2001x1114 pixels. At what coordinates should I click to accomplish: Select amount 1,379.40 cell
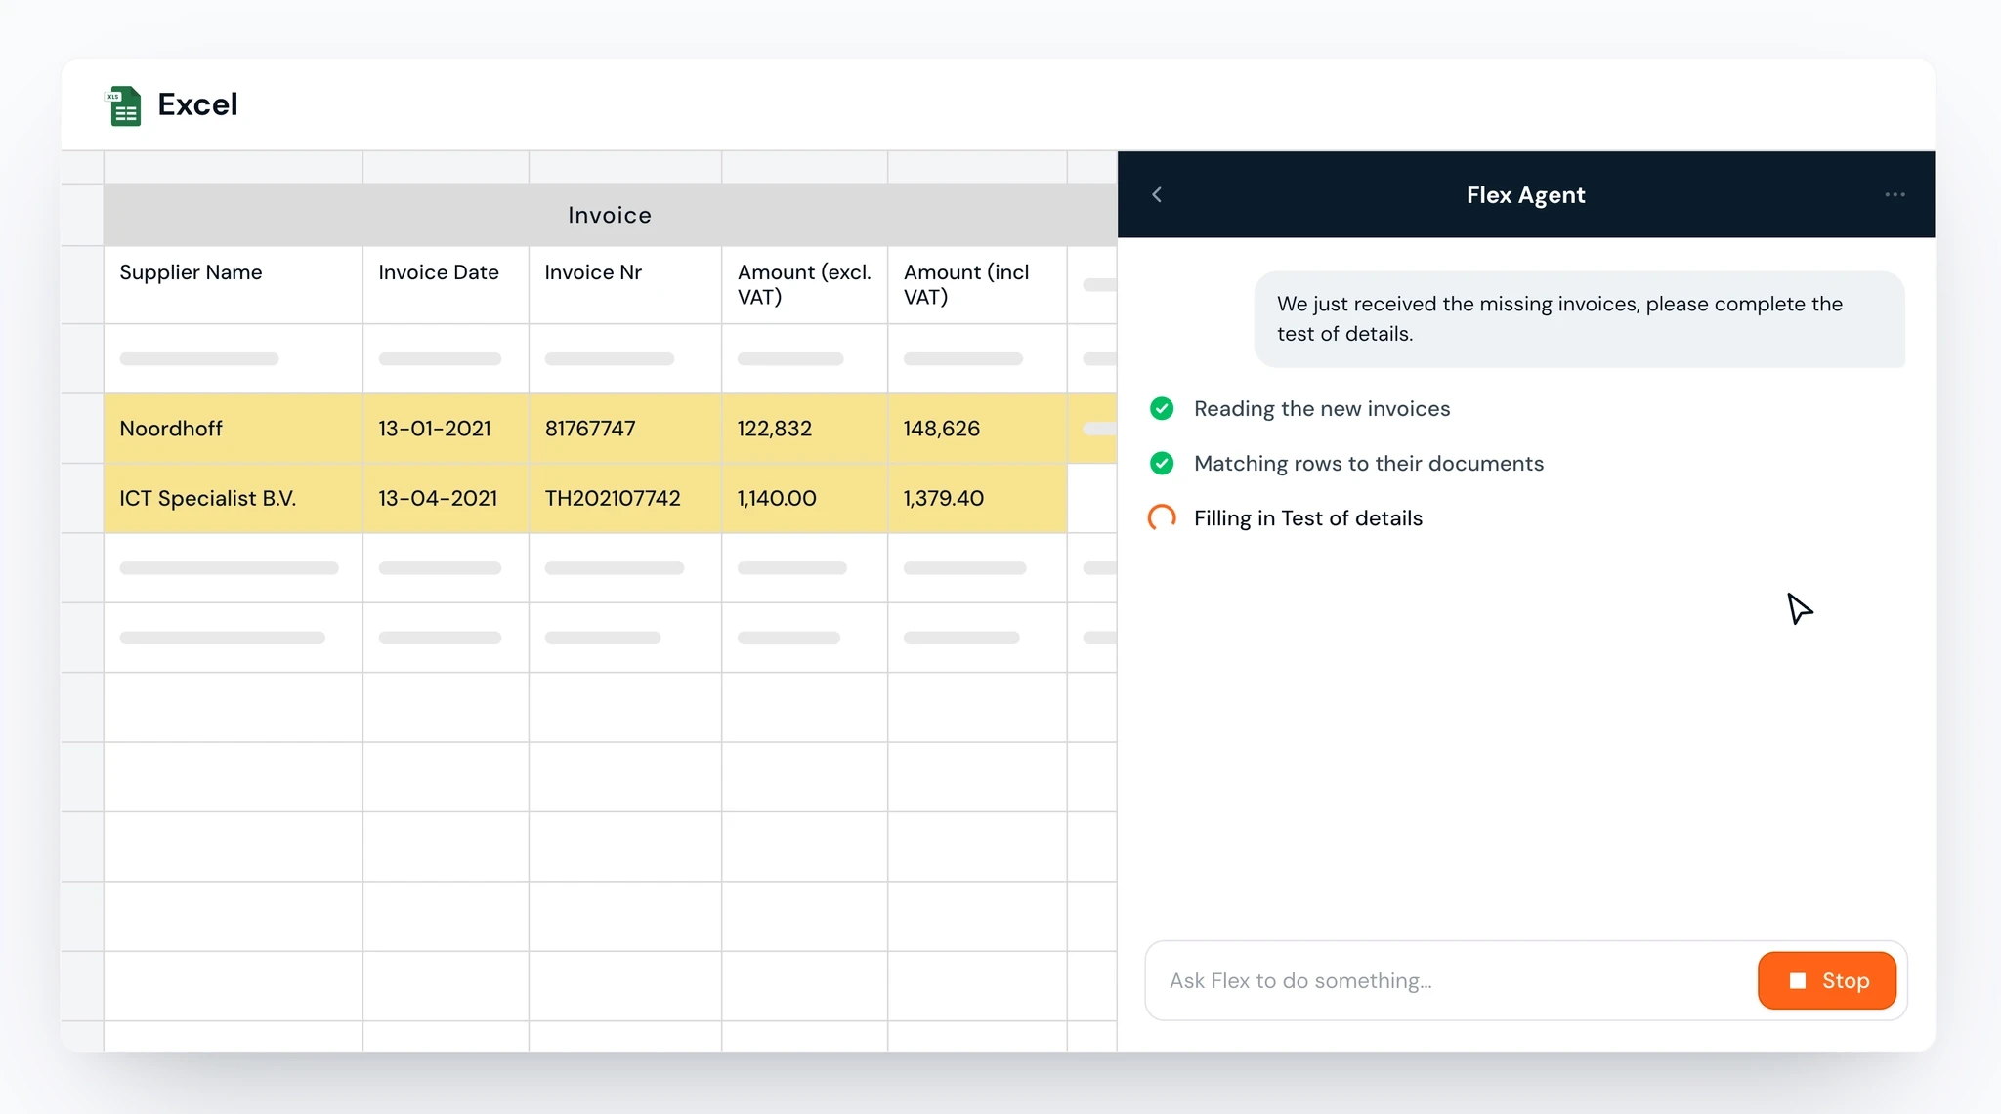point(977,498)
